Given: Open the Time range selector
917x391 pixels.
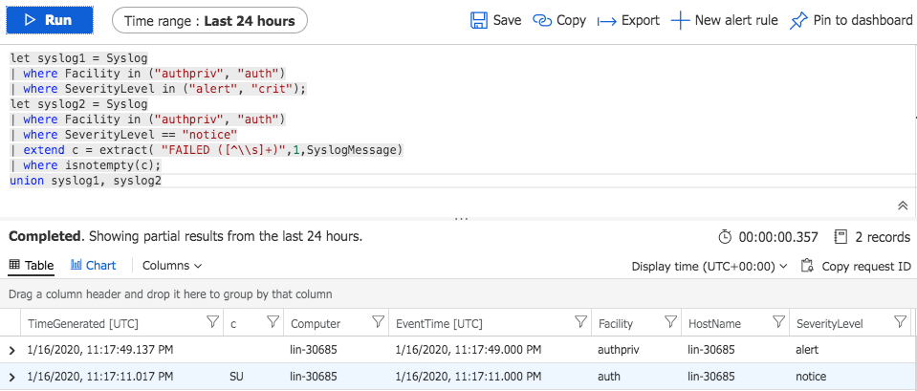Looking at the screenshot, I should pos(209,22).
